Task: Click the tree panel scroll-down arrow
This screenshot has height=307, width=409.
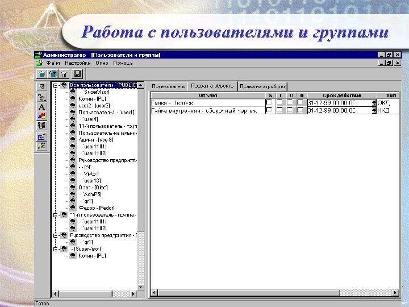Action: click(141, 287)
